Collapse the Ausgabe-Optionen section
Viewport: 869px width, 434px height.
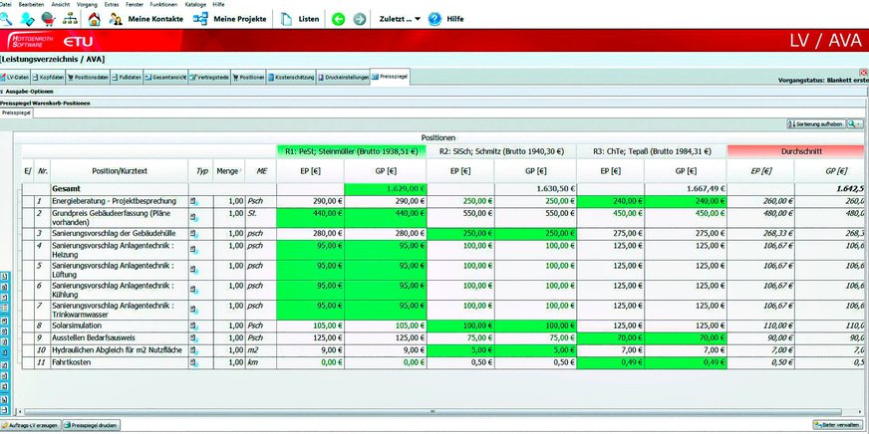coord(3,92)
